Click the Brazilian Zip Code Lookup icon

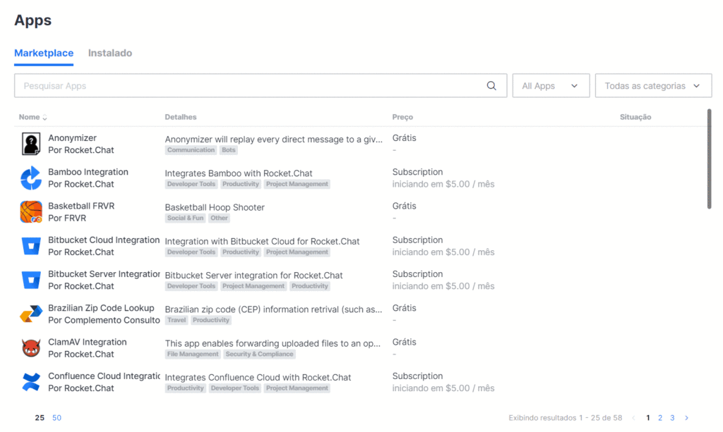tap(31, 314)
